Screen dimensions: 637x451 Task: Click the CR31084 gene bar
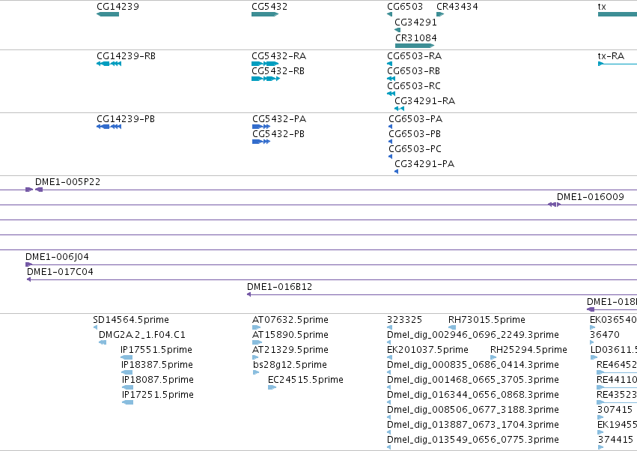(415, 46)
